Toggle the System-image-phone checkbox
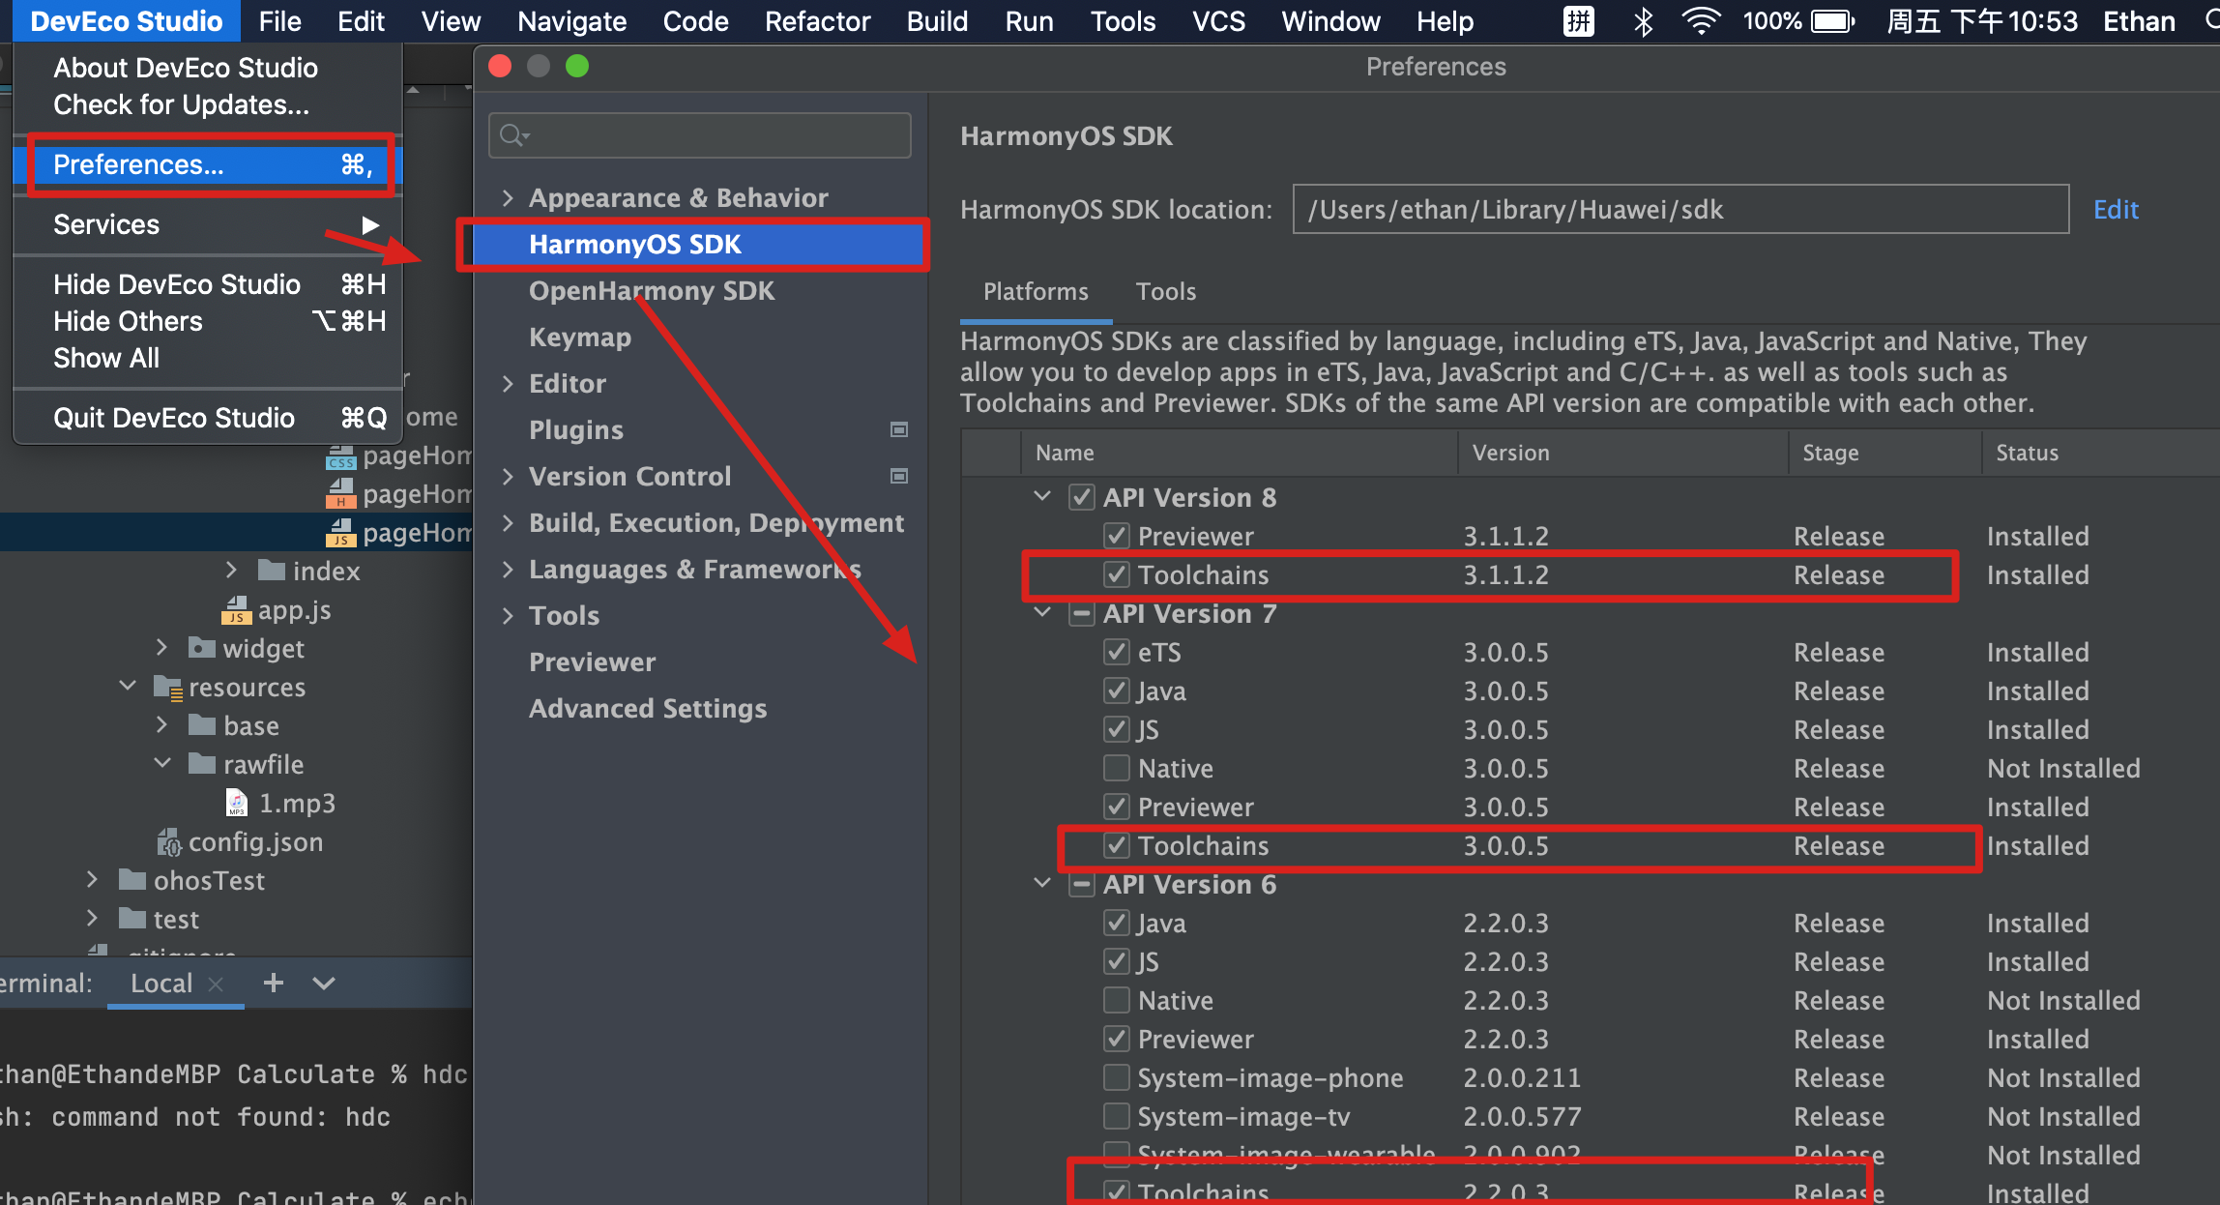 (1117, 1077)
